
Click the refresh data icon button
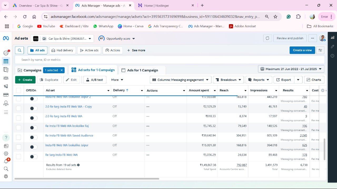click(267, 38)
